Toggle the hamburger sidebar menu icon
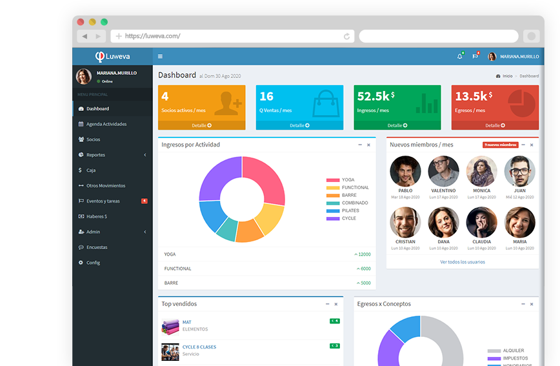 pos(161,56)
